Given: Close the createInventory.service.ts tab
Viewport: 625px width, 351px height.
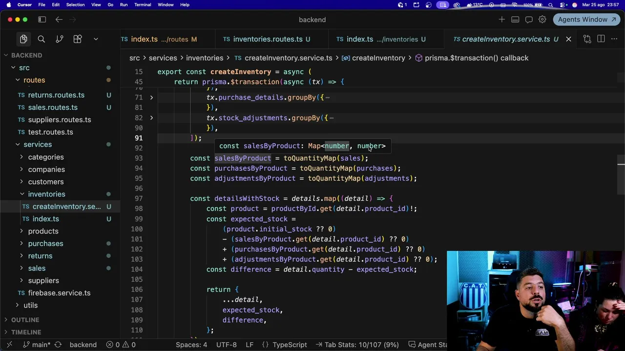Looking at the screenshot, I should 568,39.
